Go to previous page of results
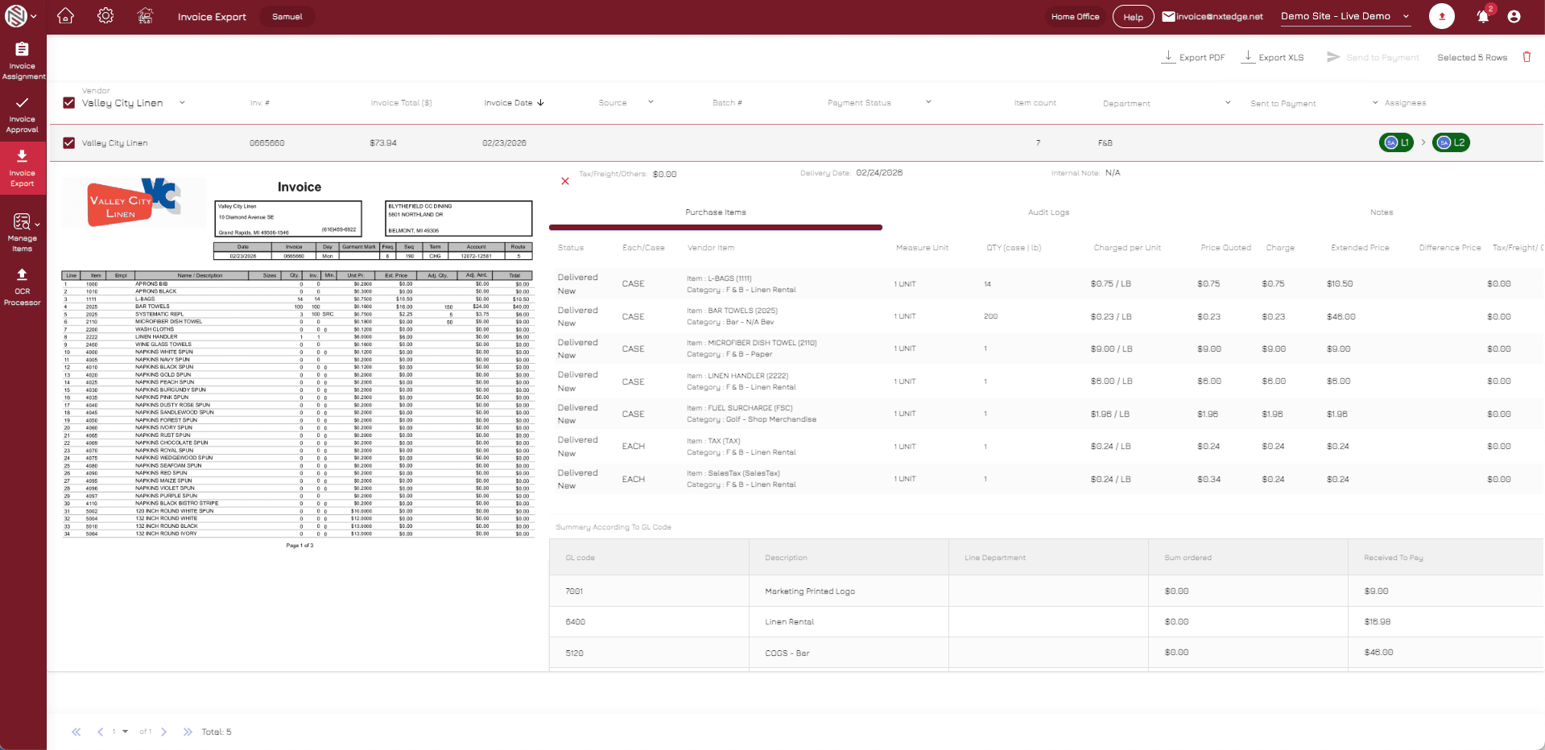 (100, 731)
